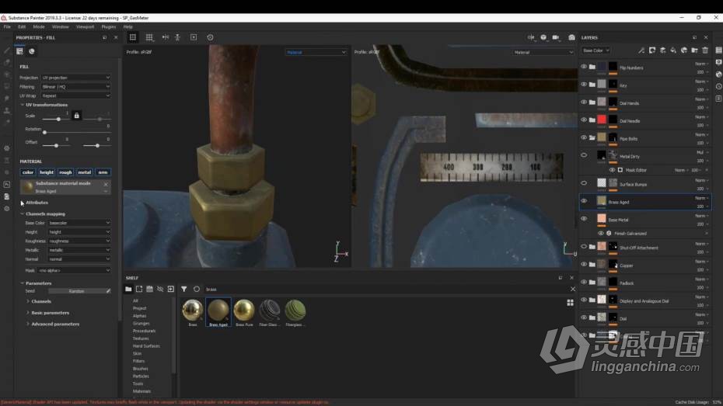The image size is (723, 406).
Task: Click the add paint layer wand icon in Layers
Action: (641, 50)
